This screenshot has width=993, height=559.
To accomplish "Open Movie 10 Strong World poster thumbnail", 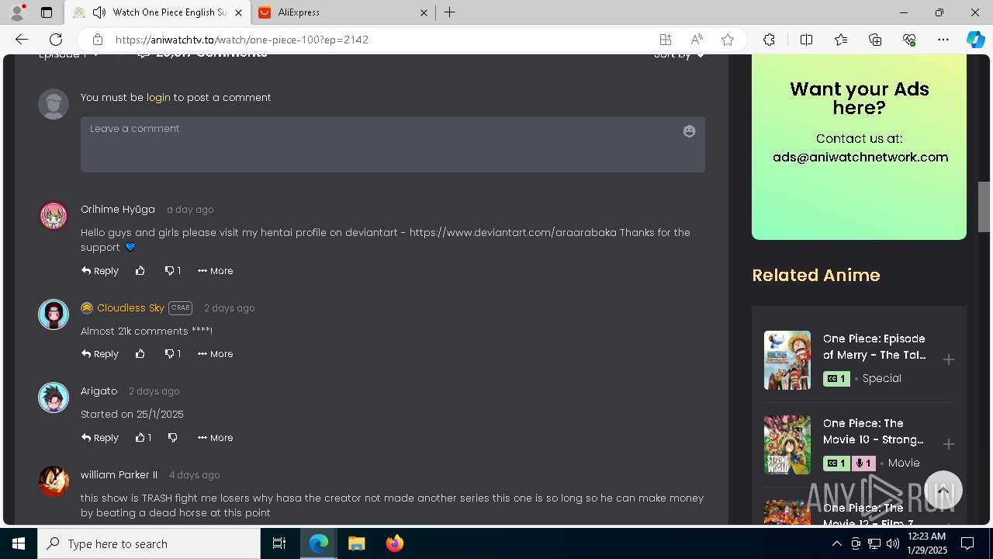I will [787, 445].
